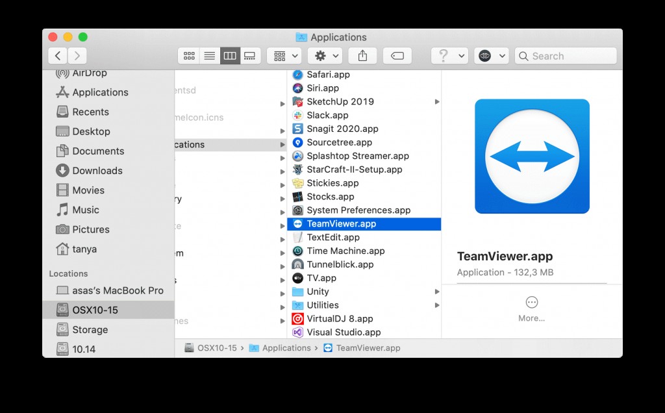Select Safari.app icon
Screen dimensions: 665x413
[297, 75]
